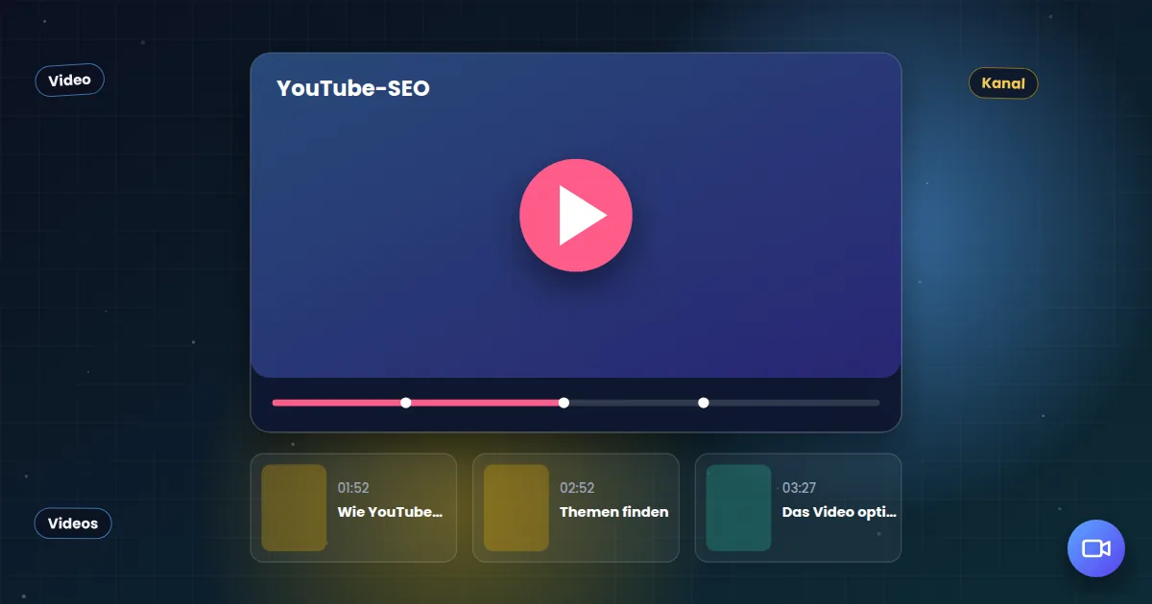Click the YouTube-SEO title
This screenshot has width=1152, height=604.
point(353,88)
